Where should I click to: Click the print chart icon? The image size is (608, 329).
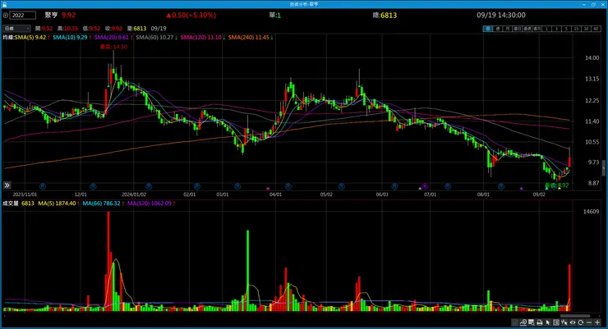pos(540,322)
